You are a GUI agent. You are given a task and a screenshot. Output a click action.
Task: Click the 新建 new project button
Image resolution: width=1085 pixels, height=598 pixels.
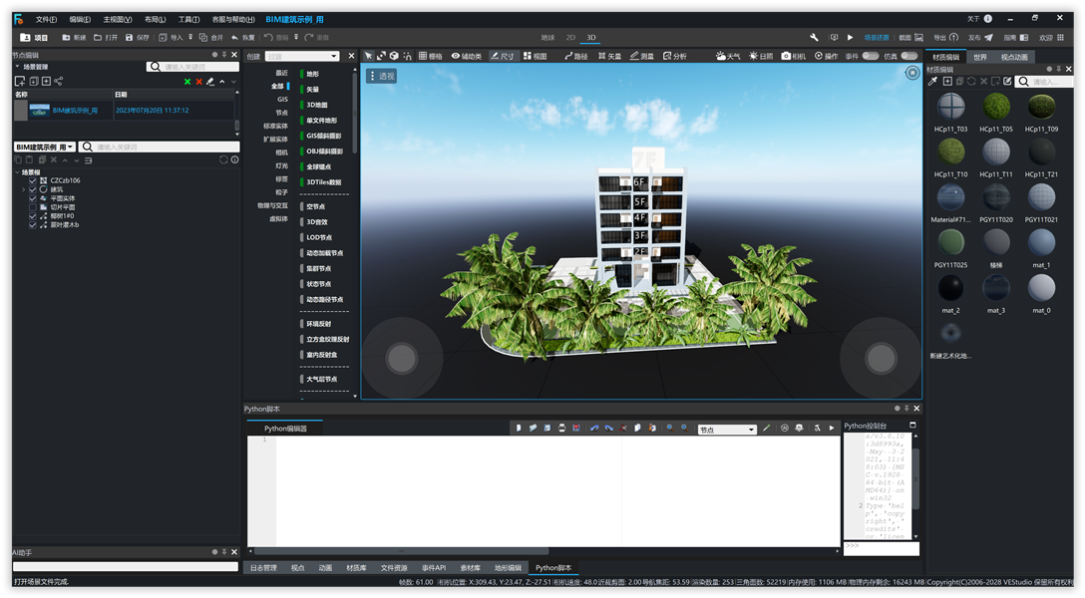click(74, 37)
